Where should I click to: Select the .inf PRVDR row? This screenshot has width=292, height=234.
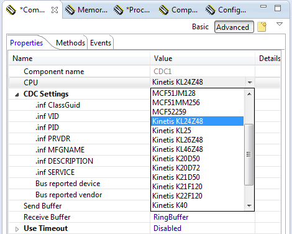click(x=79, y=139)
